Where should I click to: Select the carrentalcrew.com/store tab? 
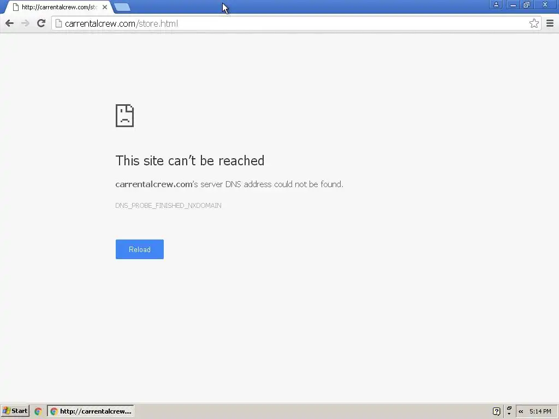59,7
